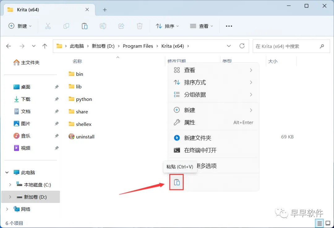334x228 pixels.
Task: Open 查看 submenu in context menu
Action: (x=214, y=70)
